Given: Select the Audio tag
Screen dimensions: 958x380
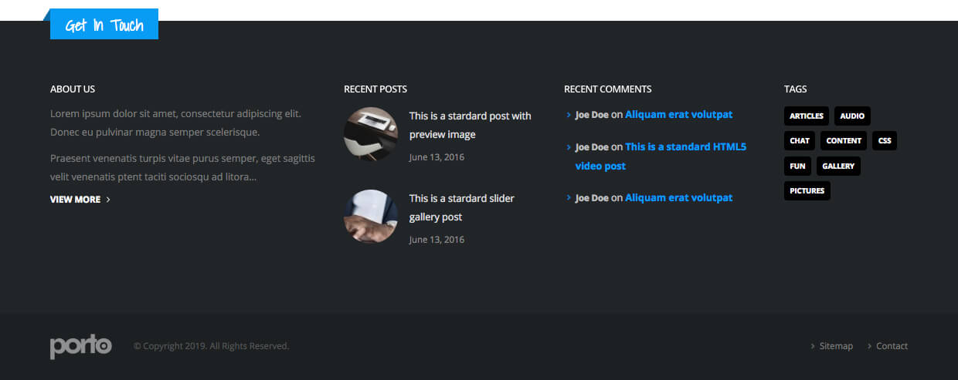Looking at the screenshot, I should [852, 116].
